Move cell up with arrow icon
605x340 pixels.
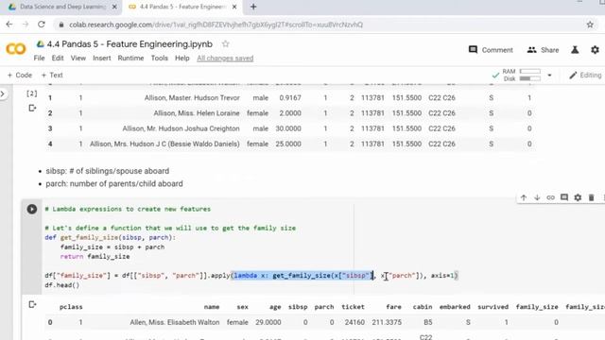pos(523,197)
